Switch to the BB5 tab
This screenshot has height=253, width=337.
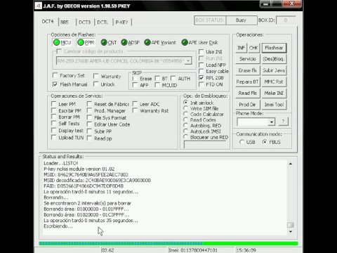pos(65,22)
